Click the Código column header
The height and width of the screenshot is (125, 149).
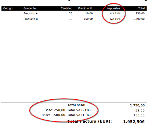pyautogui.click(x=8, y=8)
